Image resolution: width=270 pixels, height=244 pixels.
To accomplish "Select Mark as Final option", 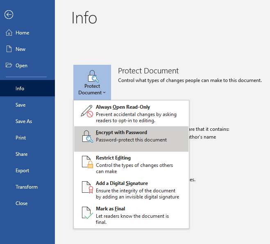I will [x=131, y=215].
